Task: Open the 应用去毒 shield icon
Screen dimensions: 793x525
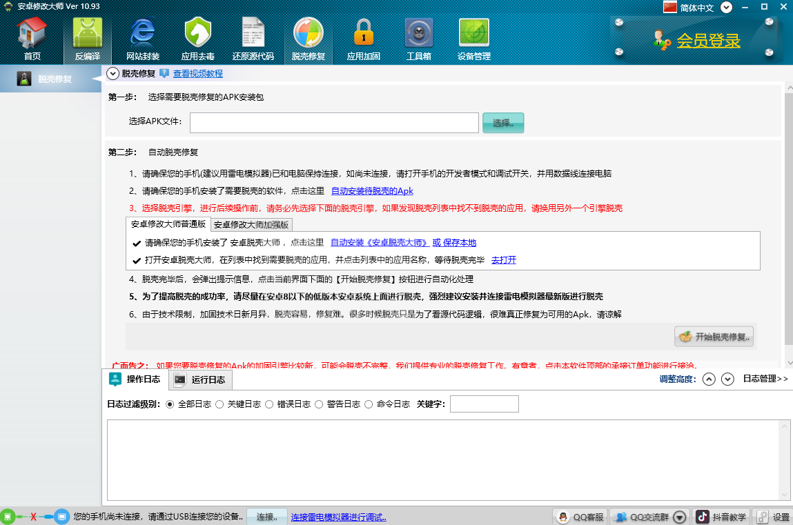Action: tap(198, 39)
